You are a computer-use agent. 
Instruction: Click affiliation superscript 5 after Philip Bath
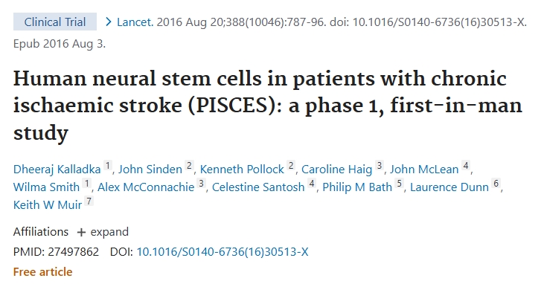point(400,183)
